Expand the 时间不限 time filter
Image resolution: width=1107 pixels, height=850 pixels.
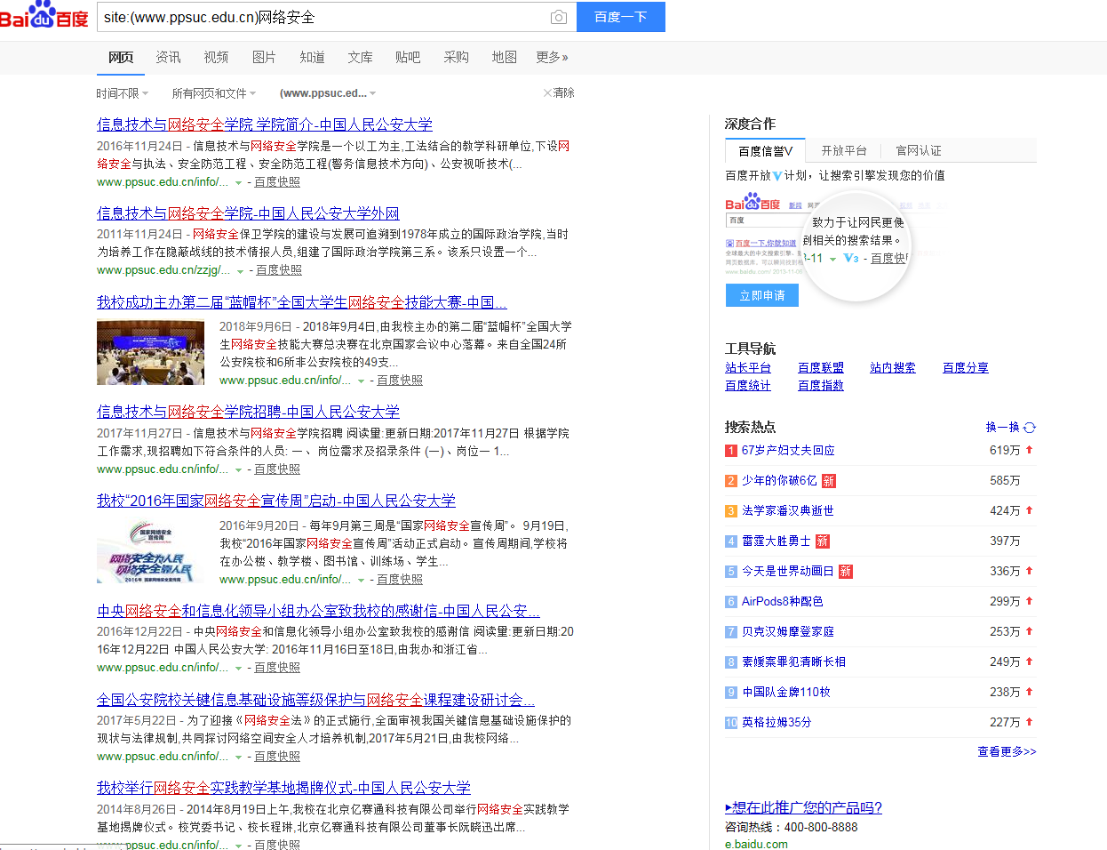(122, 93)
